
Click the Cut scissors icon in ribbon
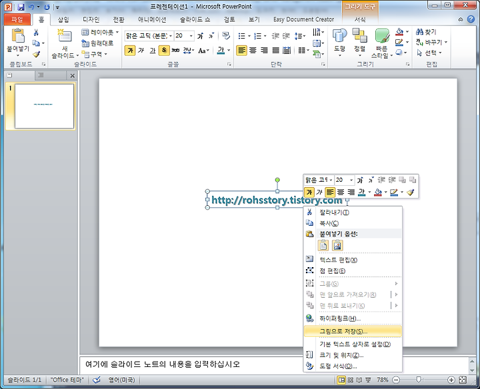pos(36,33)
